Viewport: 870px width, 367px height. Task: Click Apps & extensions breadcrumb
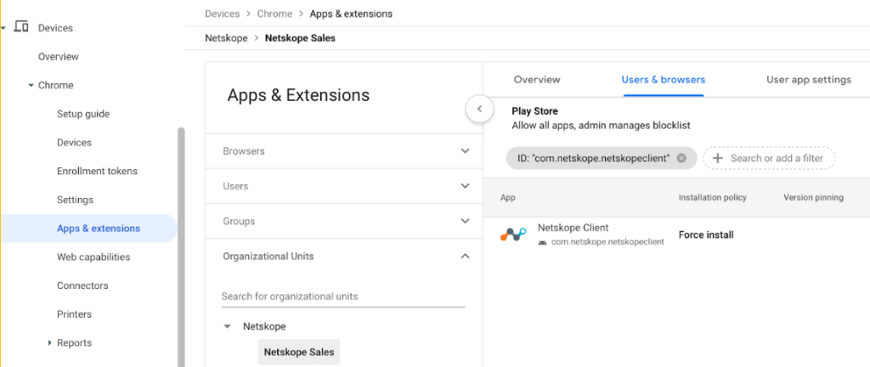pyautogui.click(x=351, y=14)
